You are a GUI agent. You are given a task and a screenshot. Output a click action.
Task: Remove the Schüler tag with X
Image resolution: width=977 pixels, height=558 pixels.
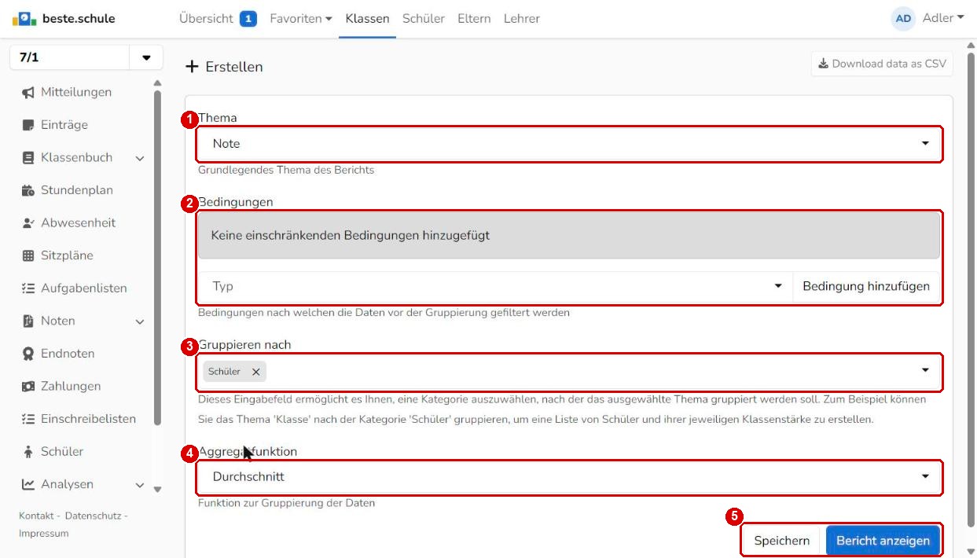255,372
